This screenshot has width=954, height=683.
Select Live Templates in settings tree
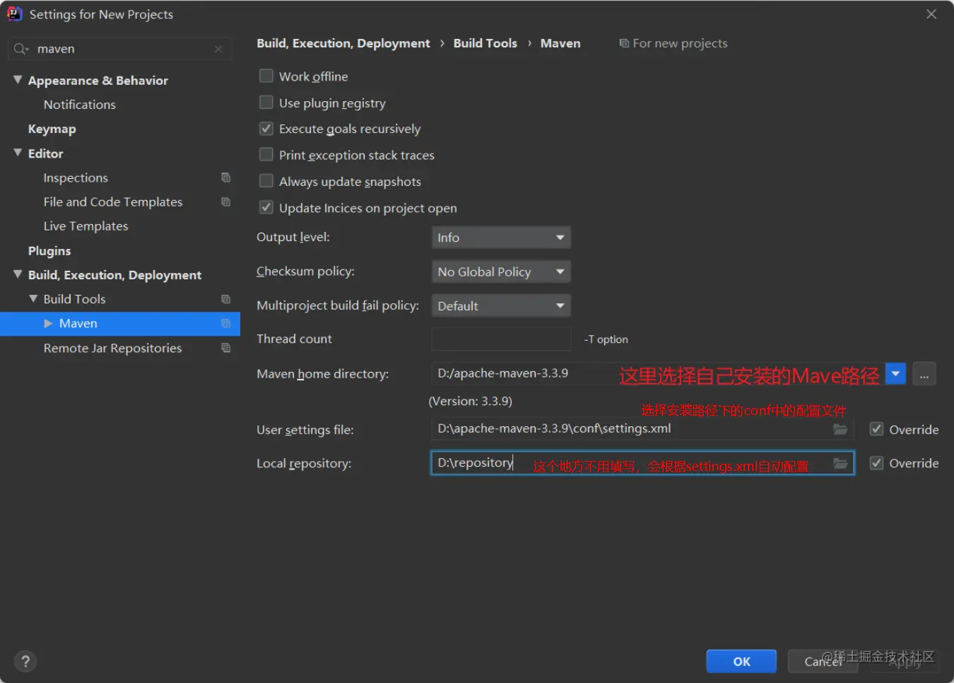tap(86, 226)
